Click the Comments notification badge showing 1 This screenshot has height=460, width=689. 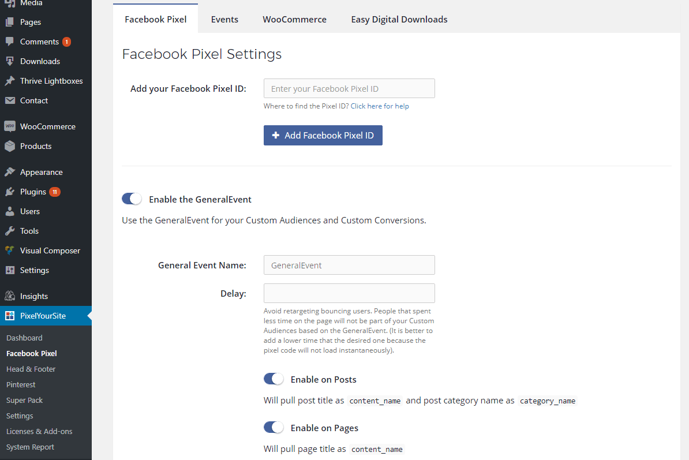[67, 42]
